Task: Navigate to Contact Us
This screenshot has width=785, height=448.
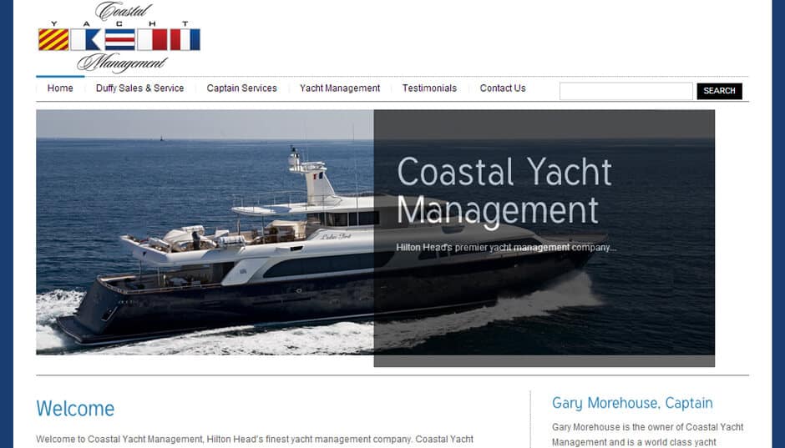Action: click(503, 88)
